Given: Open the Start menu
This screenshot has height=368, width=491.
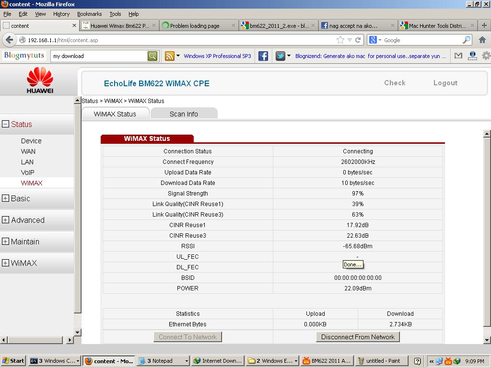Looking at the screenshot, I should (13, 361).
